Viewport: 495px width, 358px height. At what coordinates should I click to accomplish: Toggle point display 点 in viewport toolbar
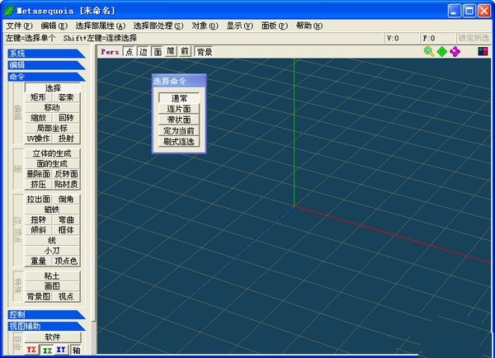tap(130, 51)
